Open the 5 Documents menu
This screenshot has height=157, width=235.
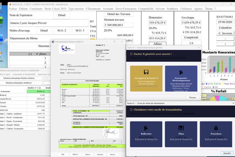pyautogui.click(x=93, y=9)
